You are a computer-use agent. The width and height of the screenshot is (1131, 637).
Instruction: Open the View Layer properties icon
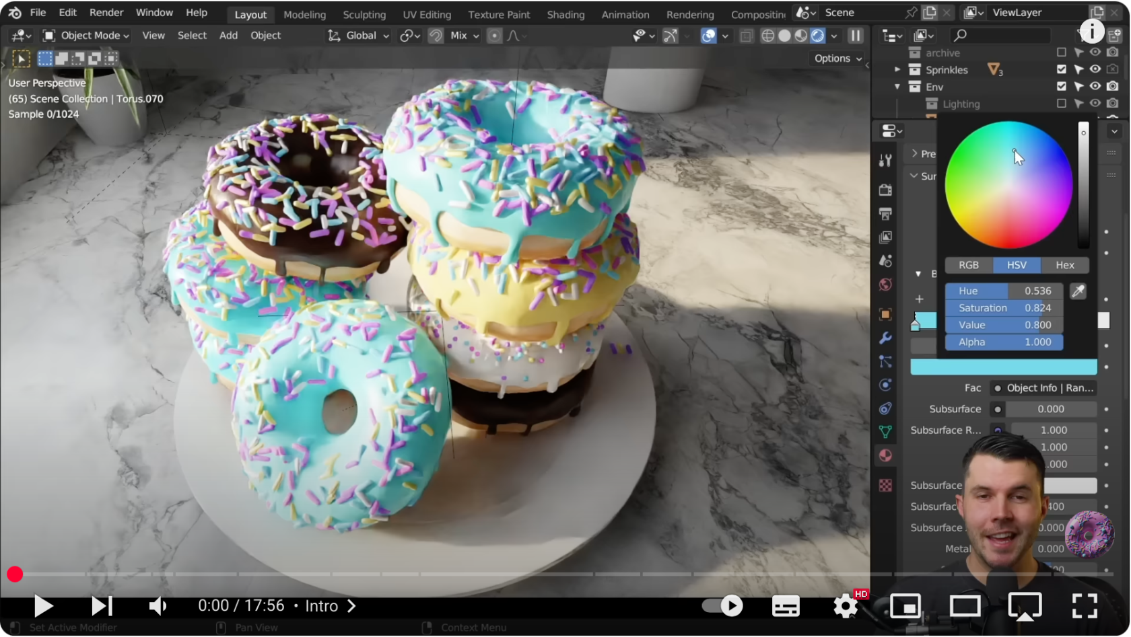point(885,237)
